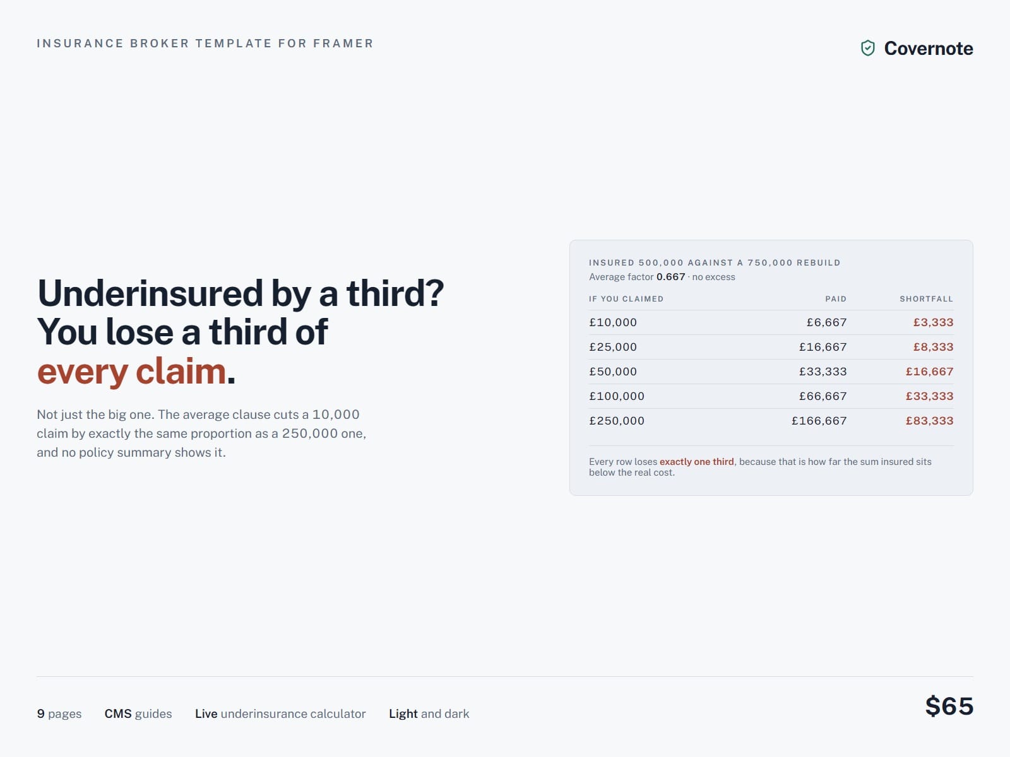
Task: Click the £83,333 shortfall value
Action: (x=929, y=421)
